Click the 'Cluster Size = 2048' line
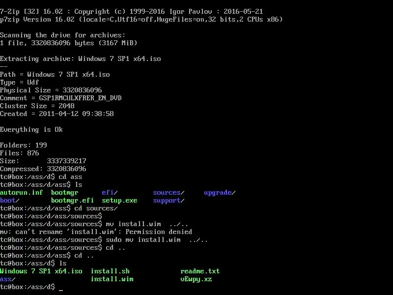The image size is (393, 295). (37, 106)
